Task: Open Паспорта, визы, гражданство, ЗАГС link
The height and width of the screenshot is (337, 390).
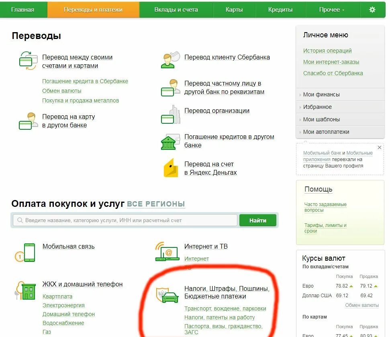Action: pyautogui.click(x=223, y=329)
